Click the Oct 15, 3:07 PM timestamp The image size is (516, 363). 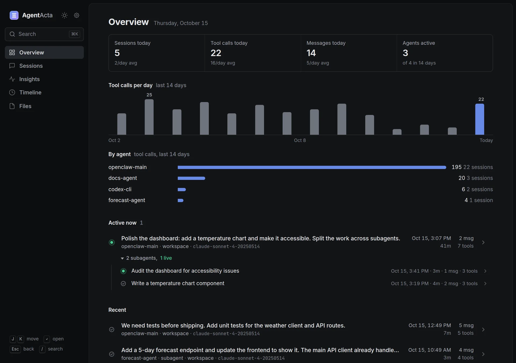pos(431,238)
